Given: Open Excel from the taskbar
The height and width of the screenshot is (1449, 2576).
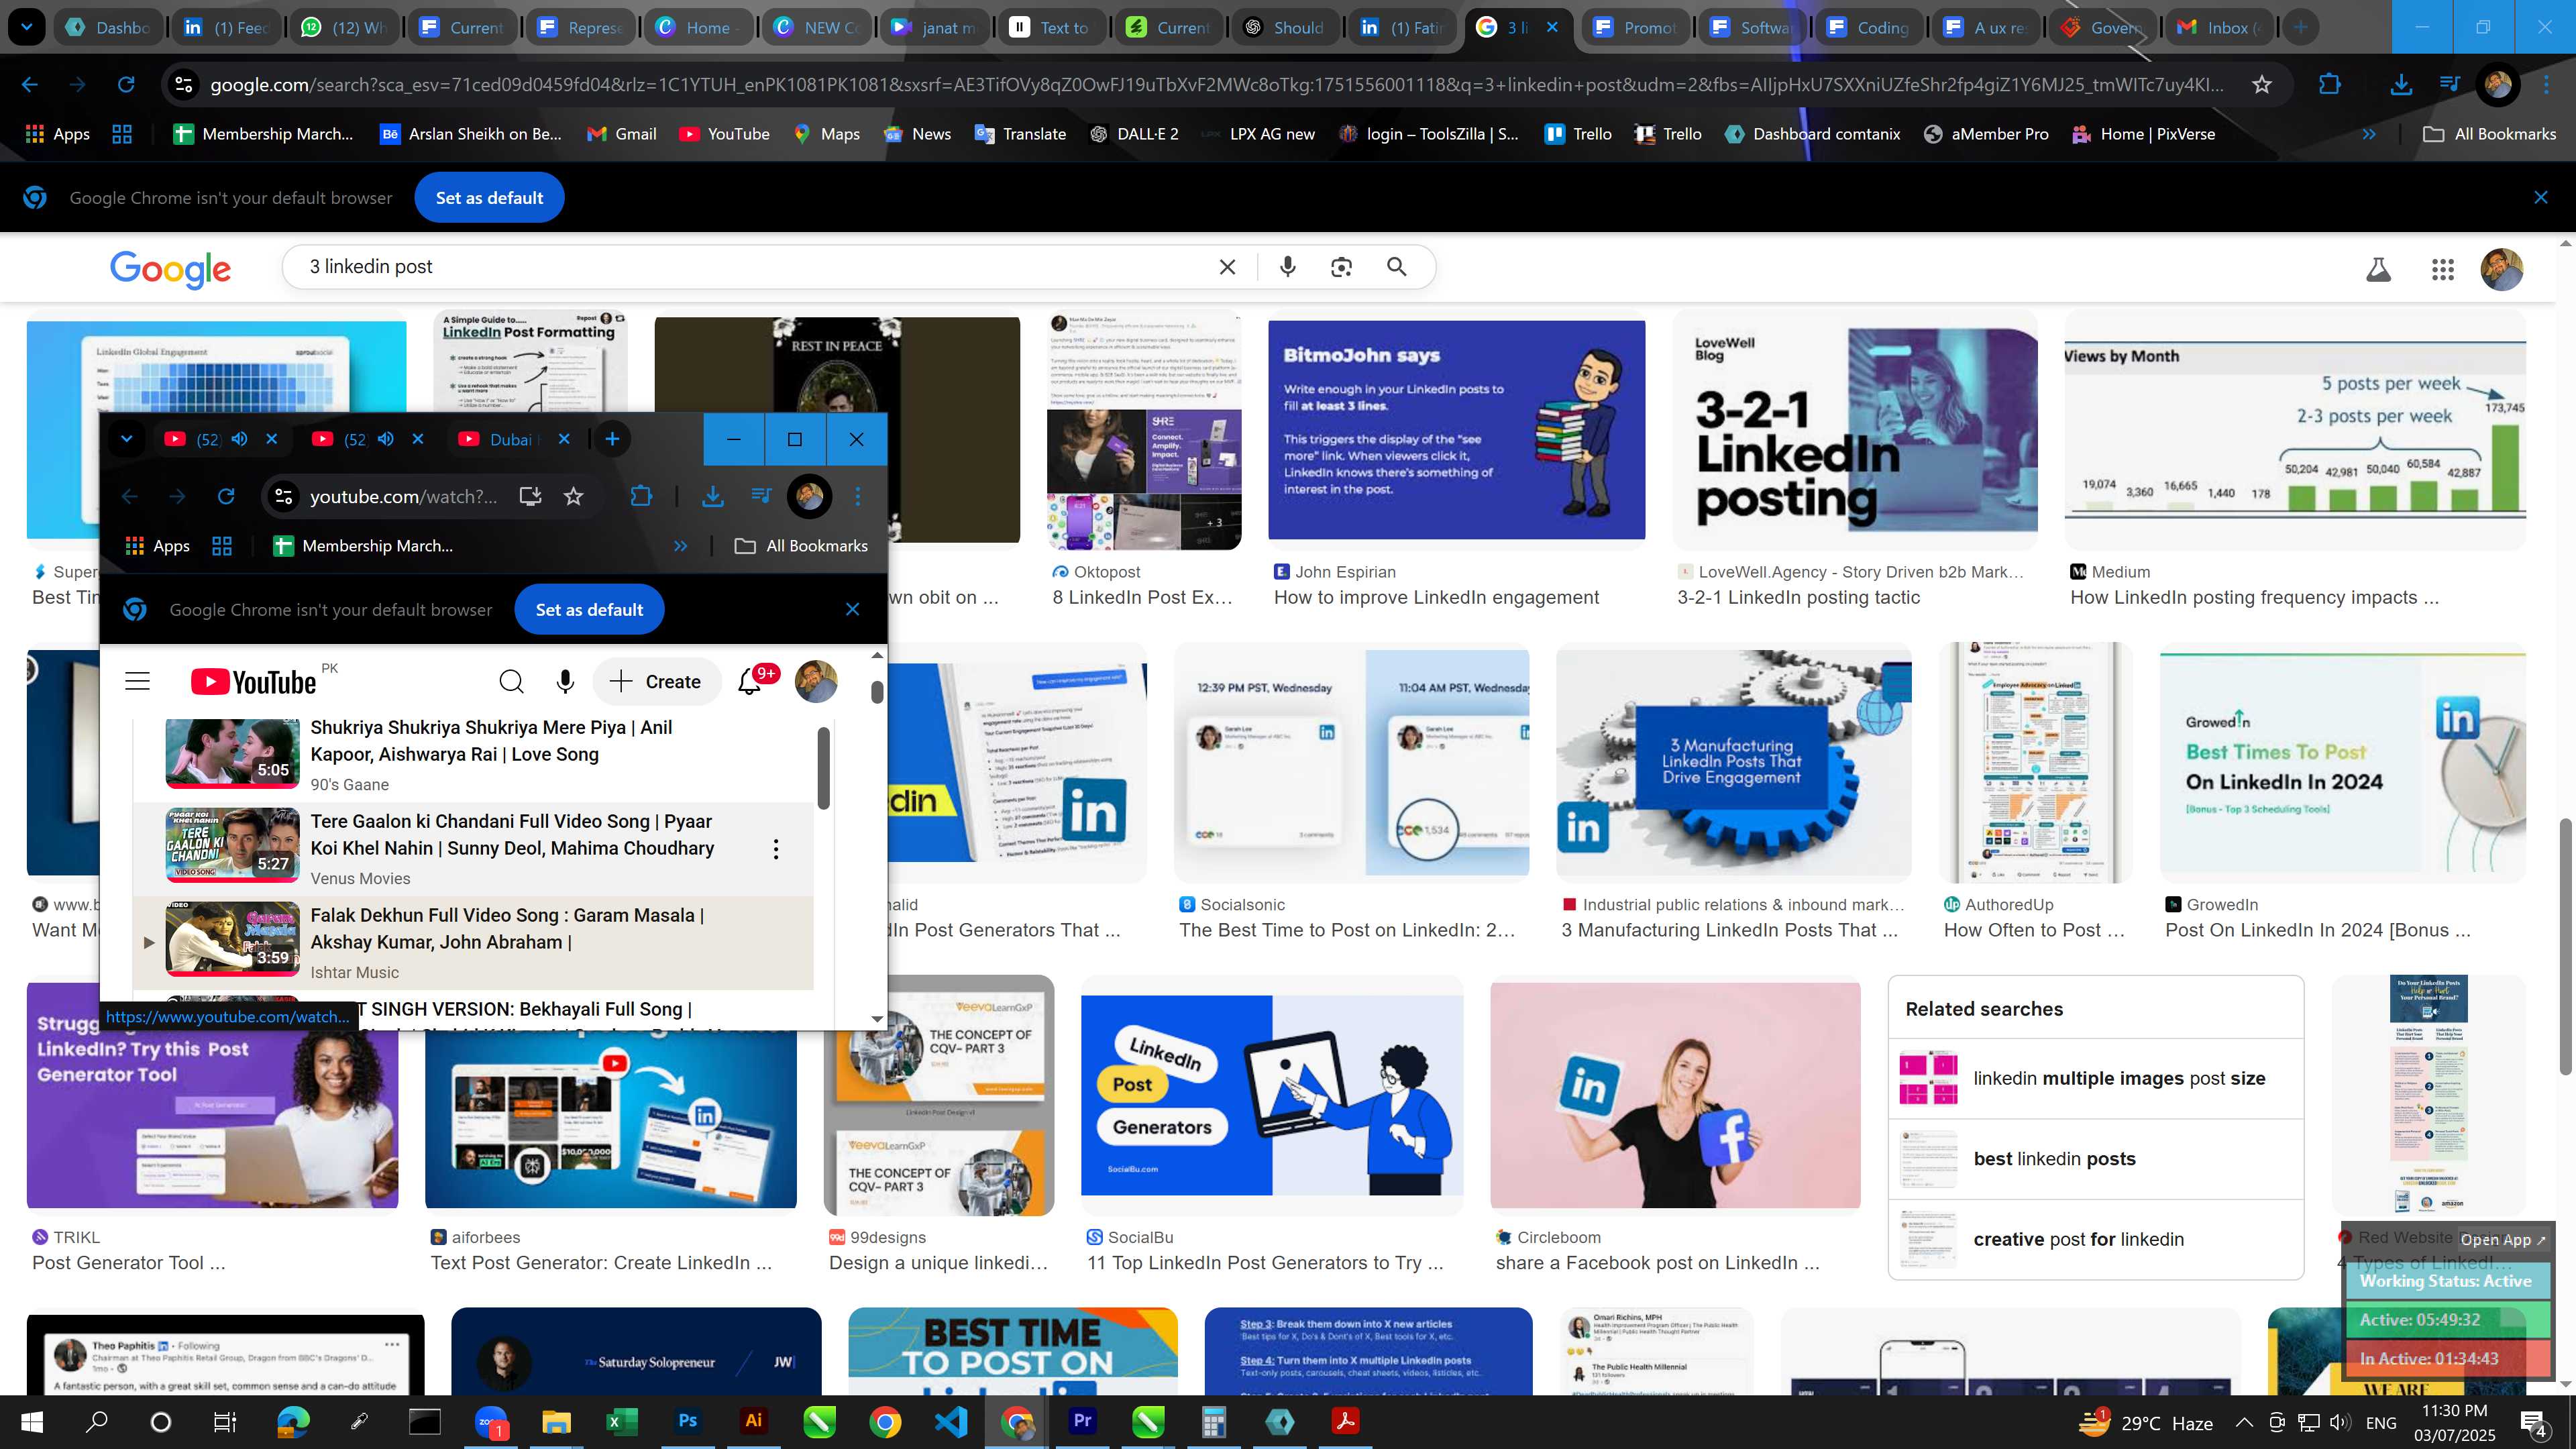Looking at the screenshot, I should (621, 1421).
